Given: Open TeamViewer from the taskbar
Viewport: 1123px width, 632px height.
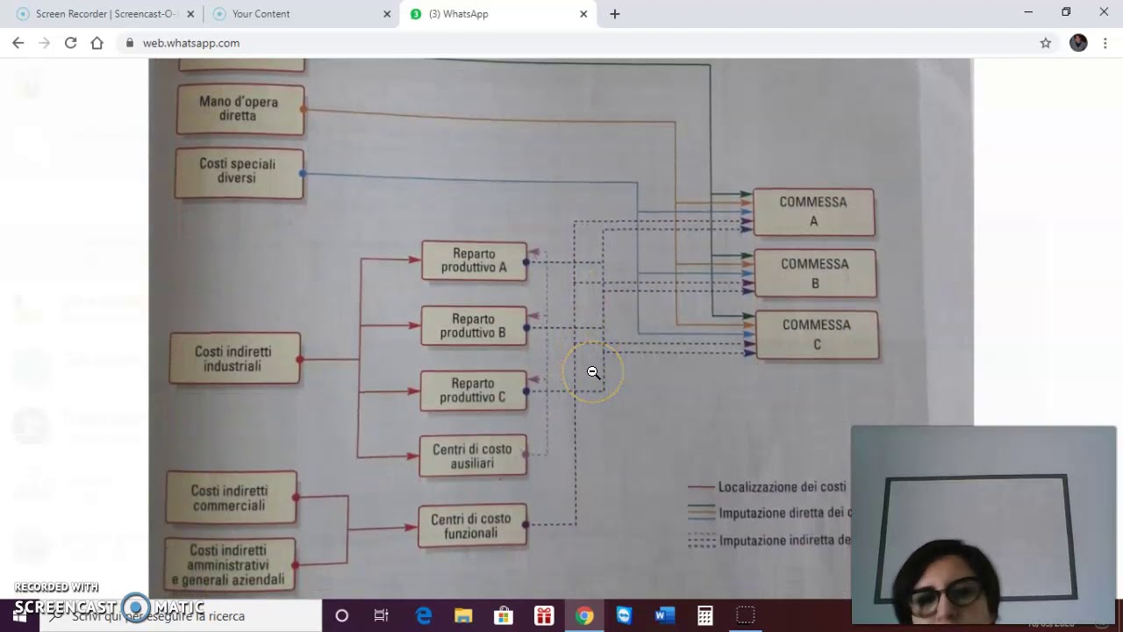Looking at the screenshot, I should pos(624,616).
